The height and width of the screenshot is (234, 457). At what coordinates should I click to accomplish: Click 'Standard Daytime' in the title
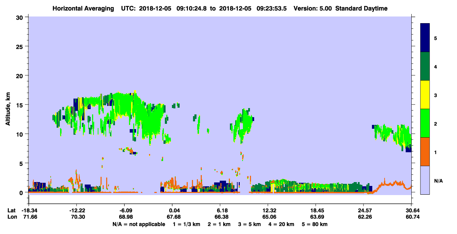click(x=361, y=8)
